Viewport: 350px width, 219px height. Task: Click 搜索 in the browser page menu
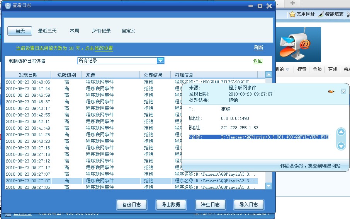(302, 69)
